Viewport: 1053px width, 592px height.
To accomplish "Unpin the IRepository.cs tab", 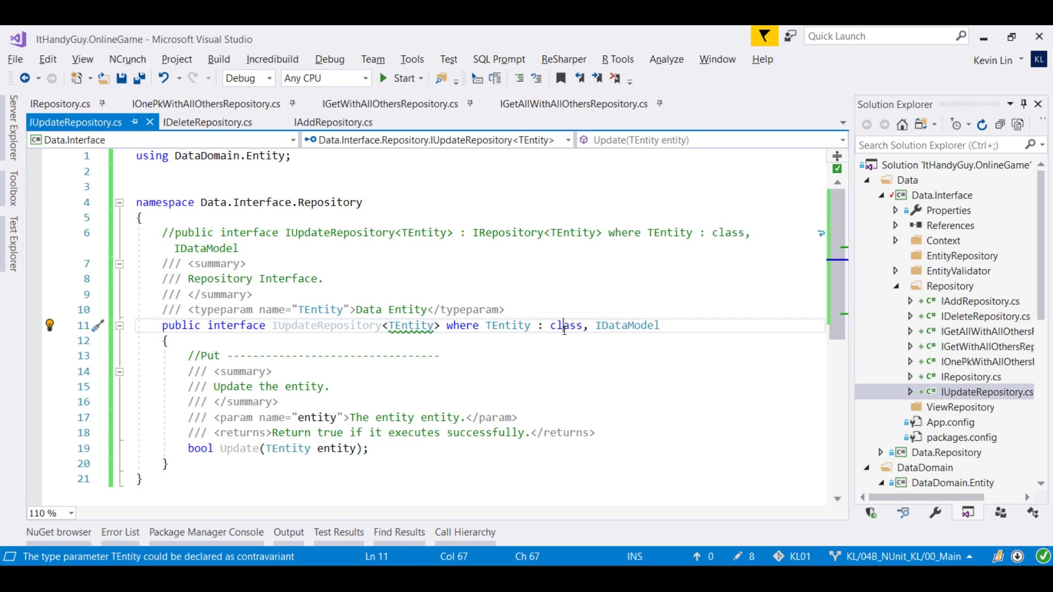I will click(x=103, y=103).
